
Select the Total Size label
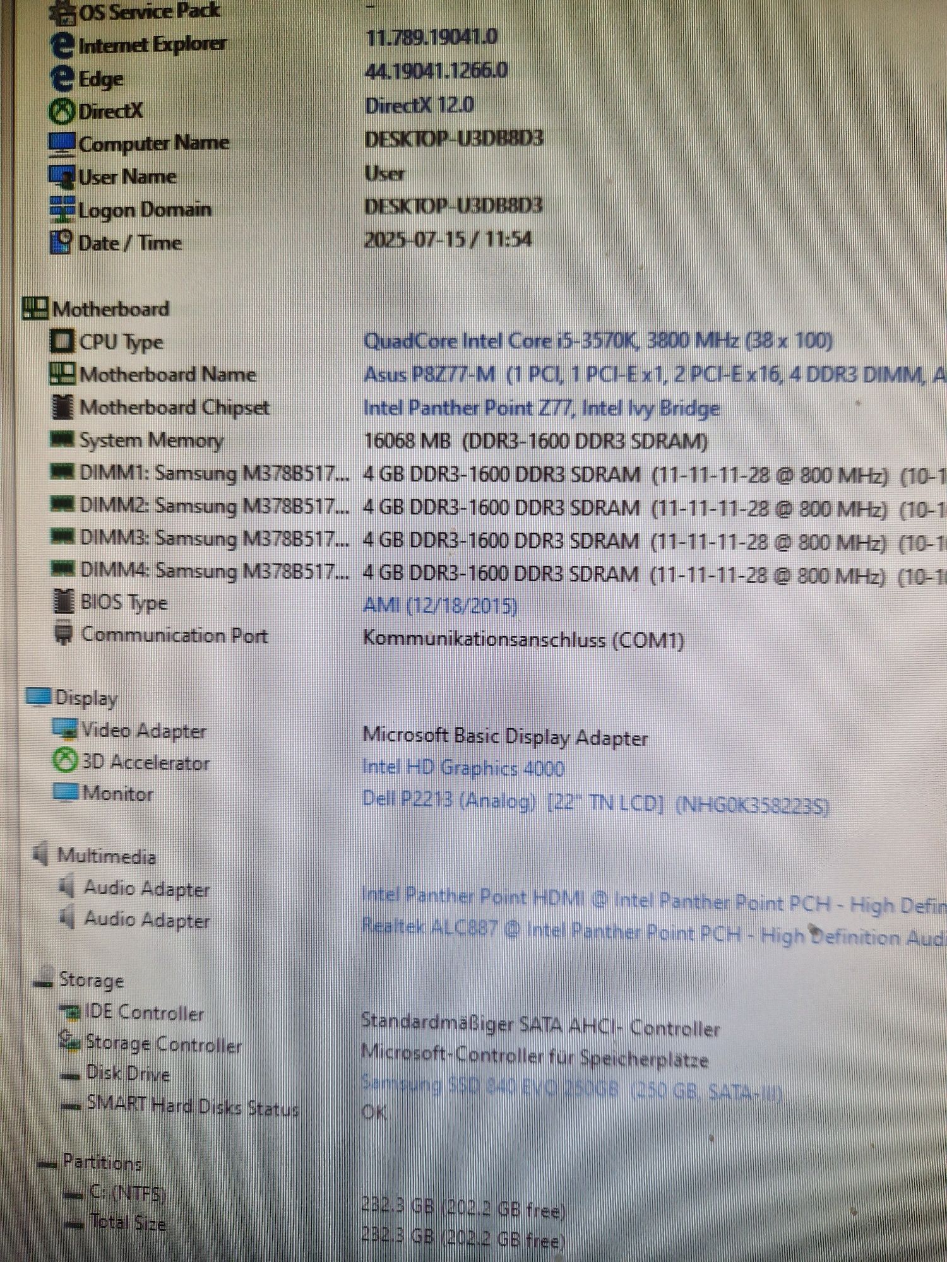(128, 1222)
